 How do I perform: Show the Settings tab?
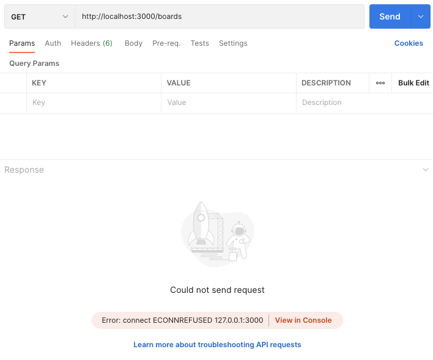(234, 43)
